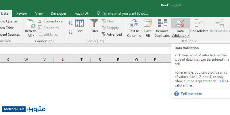The width and height of the screenshot is (230, 115).
Task: Click the Show Queries command
Action: click(9, 21)
